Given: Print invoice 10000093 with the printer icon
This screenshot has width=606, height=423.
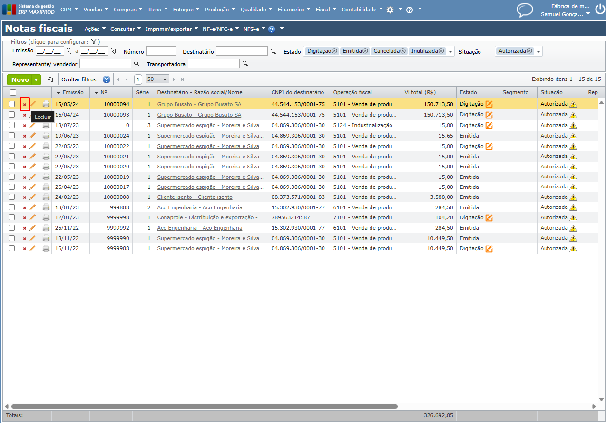Looking at the screenshot, I should (x=46, y=115).
